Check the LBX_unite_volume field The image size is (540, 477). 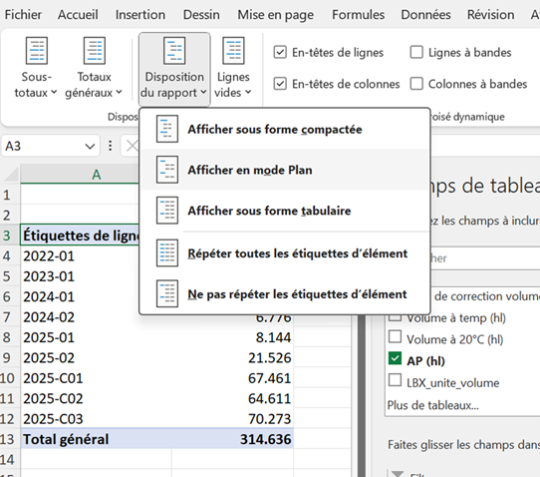[x=395, y=381]
